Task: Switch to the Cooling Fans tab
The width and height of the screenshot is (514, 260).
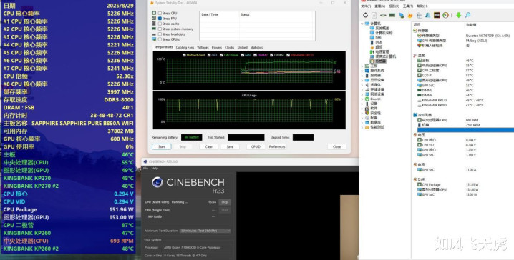Action: [185, 47]
